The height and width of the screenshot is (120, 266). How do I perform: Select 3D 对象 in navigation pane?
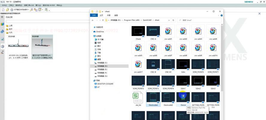click(99, 39)
